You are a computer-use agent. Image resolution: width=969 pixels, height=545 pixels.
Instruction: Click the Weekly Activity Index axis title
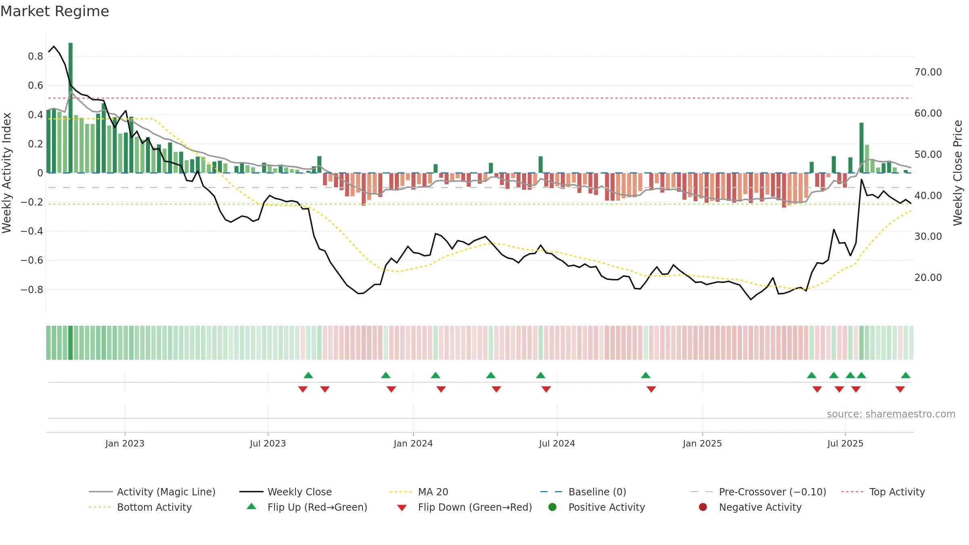pyautogui.click(x=6, y=173)
